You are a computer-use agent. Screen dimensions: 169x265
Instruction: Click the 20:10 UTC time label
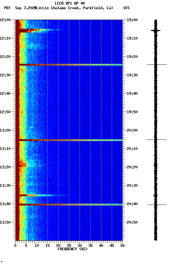(x=132, y=149)
